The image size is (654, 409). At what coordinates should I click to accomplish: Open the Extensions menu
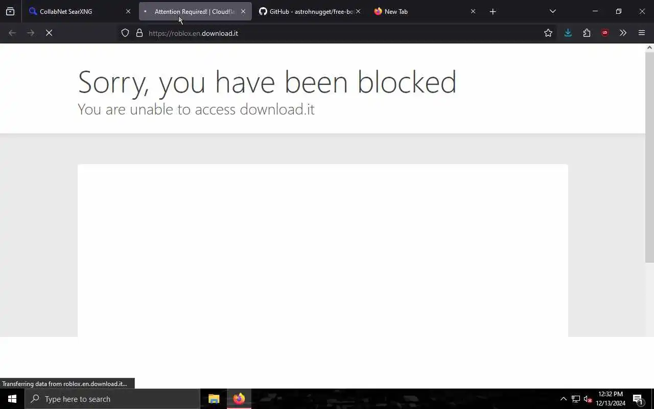[587, 33]
